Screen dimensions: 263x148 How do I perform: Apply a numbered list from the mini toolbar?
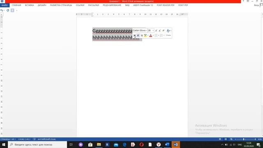click(161, 35)
